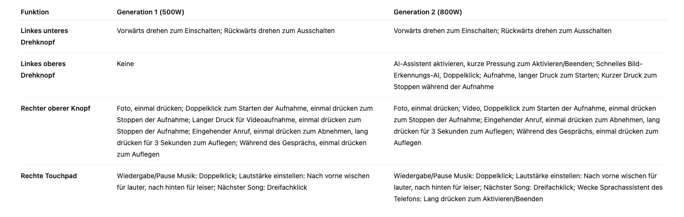Viewport: 684px width, 217px height.
Task: Click "Lang drücken zum Aktivieren/Beenden" text
Action: [483, 199]
